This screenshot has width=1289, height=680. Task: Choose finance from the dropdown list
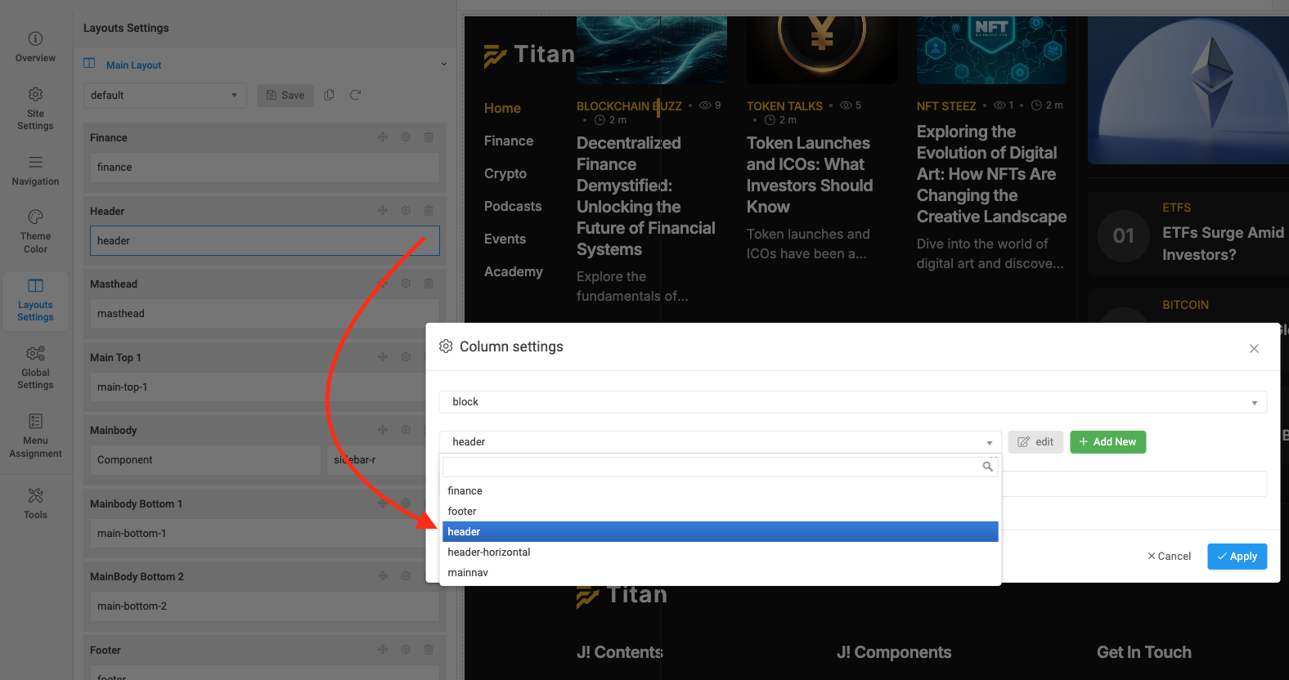click(x=721, y=491)
